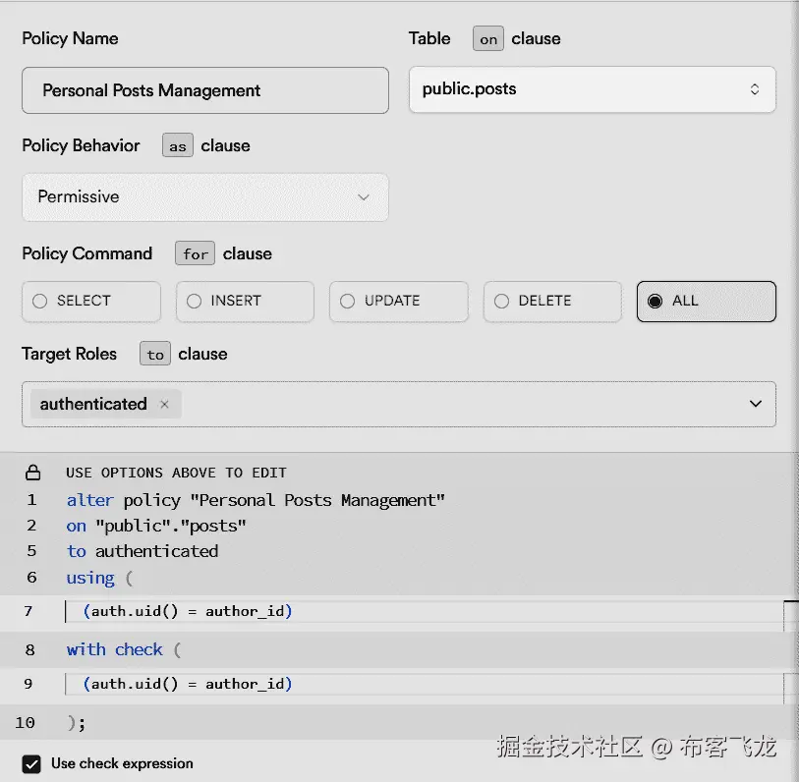
Task: Click the lock icon in the SQL editor
Action: (x=32, y=472)
